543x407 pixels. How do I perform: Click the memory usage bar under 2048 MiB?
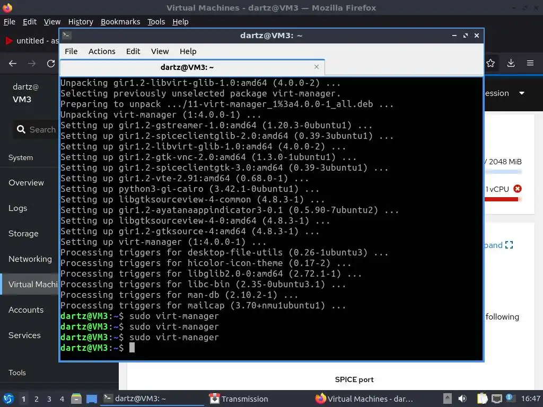click(x=503, y=171)
